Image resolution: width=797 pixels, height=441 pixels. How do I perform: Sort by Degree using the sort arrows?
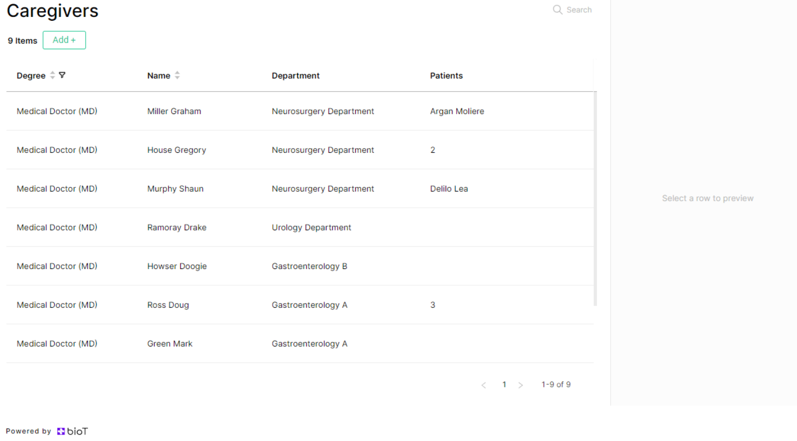tap(53, 75)
